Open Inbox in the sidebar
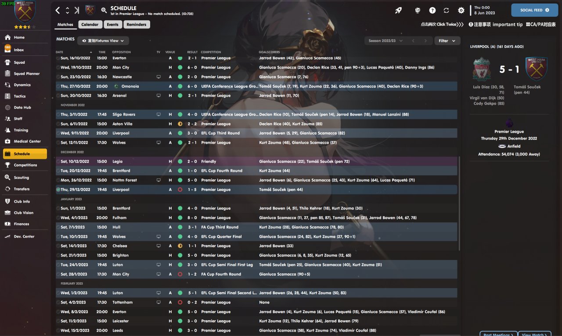Image resolution: width=562 pixels, height=336 pixels. 25,50
